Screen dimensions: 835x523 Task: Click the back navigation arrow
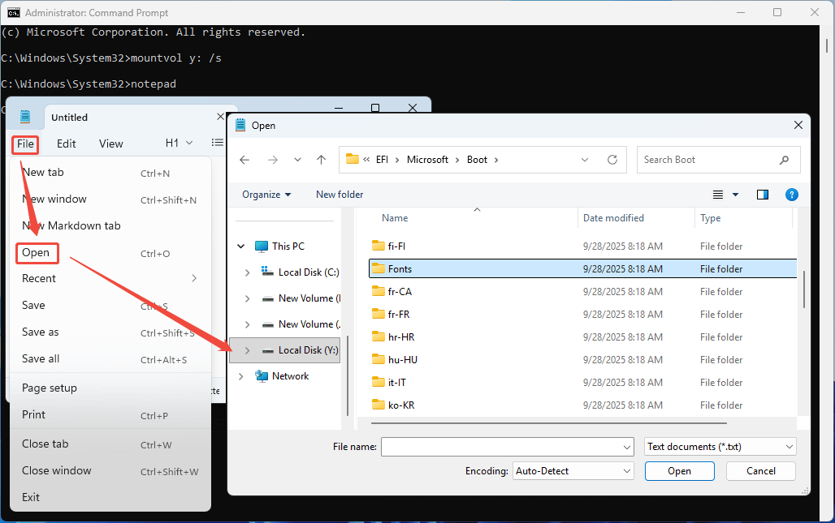click(x=244, y=160)
